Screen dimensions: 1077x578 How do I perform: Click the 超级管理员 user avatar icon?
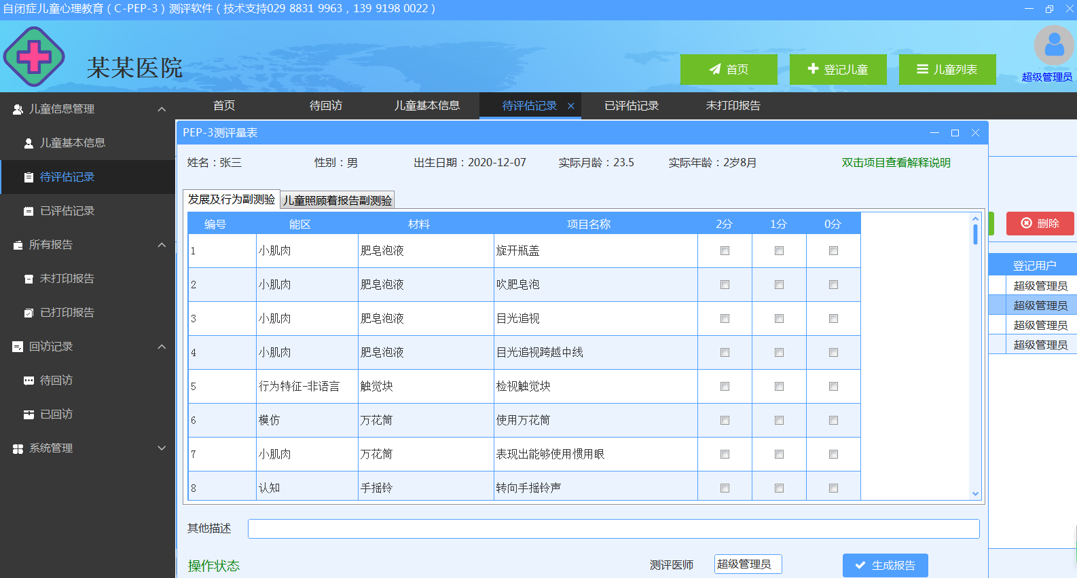(1053, 46)
